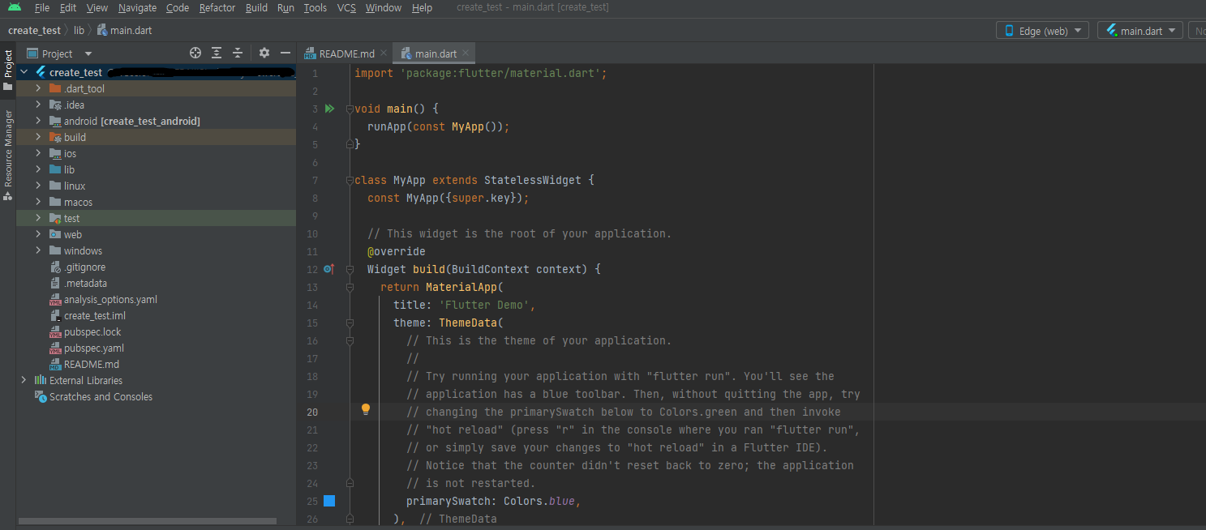
Task: Select Scratches and Consoles node
Action: coord(101,396)
